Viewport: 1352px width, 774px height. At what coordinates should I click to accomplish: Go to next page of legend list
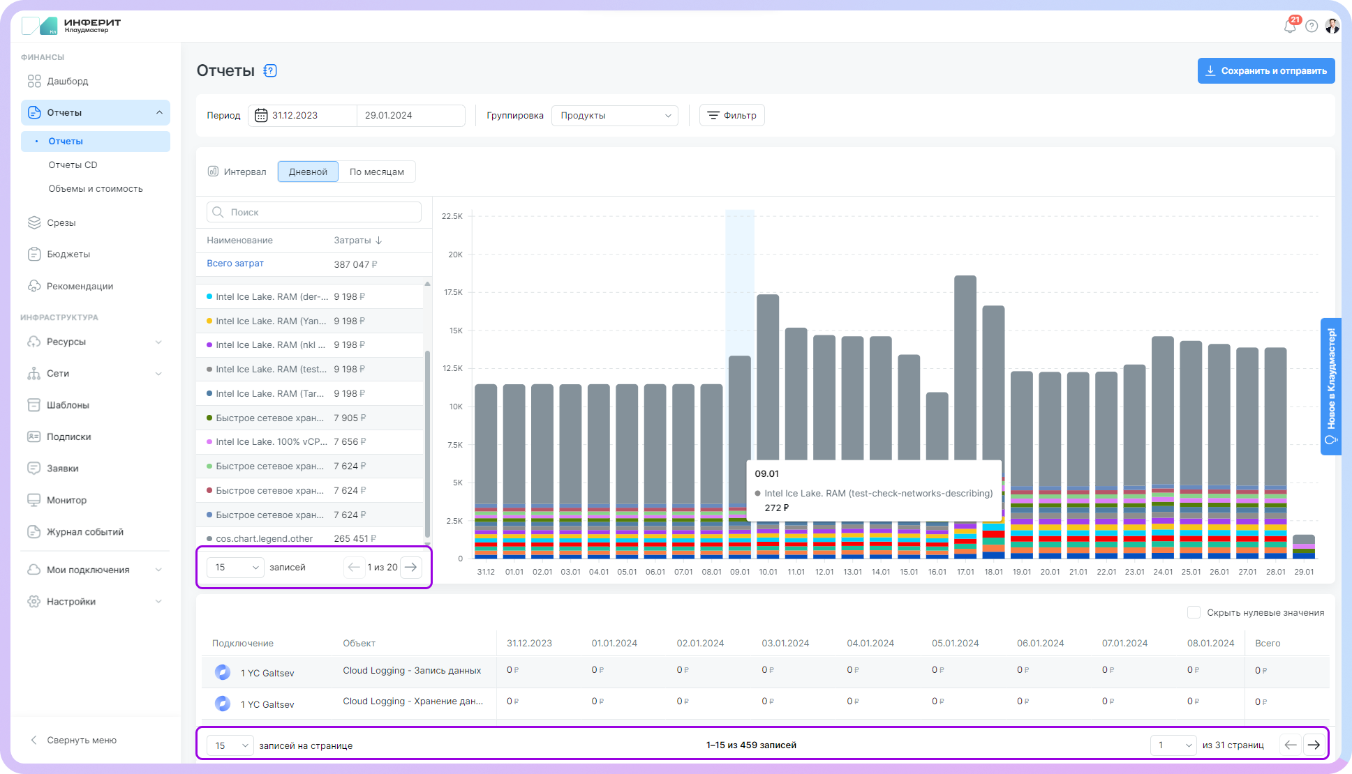click(411, 568)
